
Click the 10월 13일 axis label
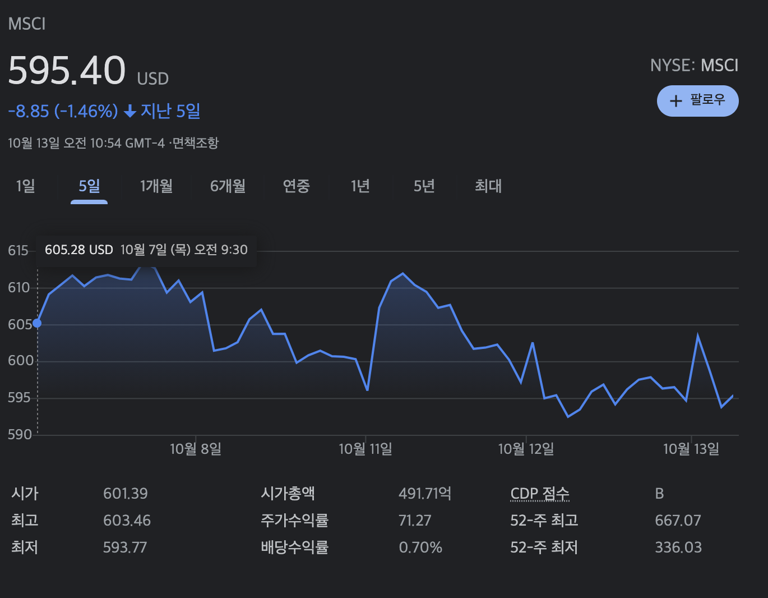(691, 449)
